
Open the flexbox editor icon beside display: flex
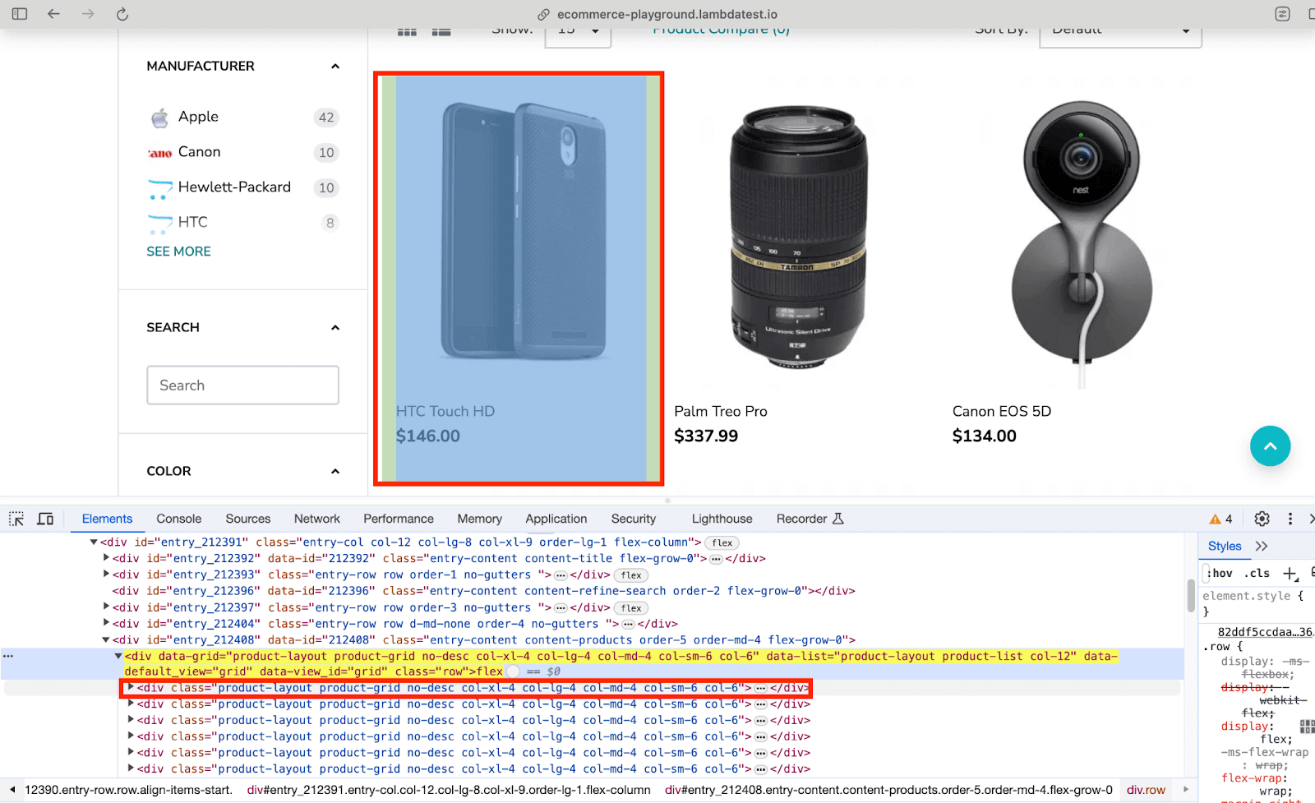coord(1307,727)
